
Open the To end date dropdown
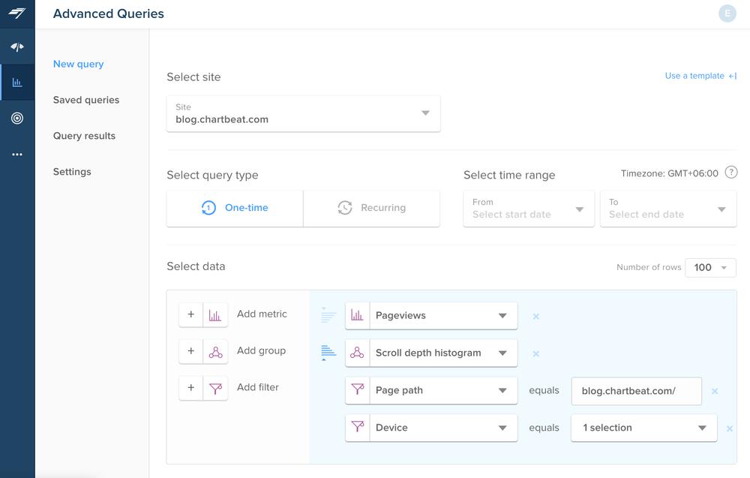[668, 209]
